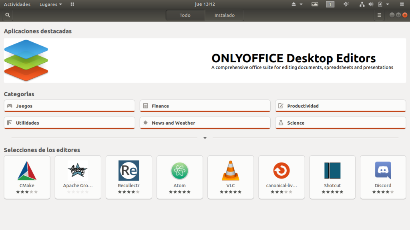Expand the categories list with the arrow
The width and height of the screenshot is (410, 230).
point(205,138)
